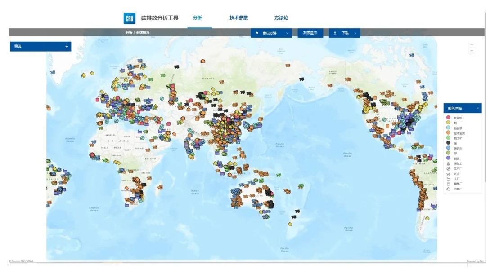486x273 pixels.
Task: Click the 生产厂 icon in the legend
Action: click(x=448, y=169)
